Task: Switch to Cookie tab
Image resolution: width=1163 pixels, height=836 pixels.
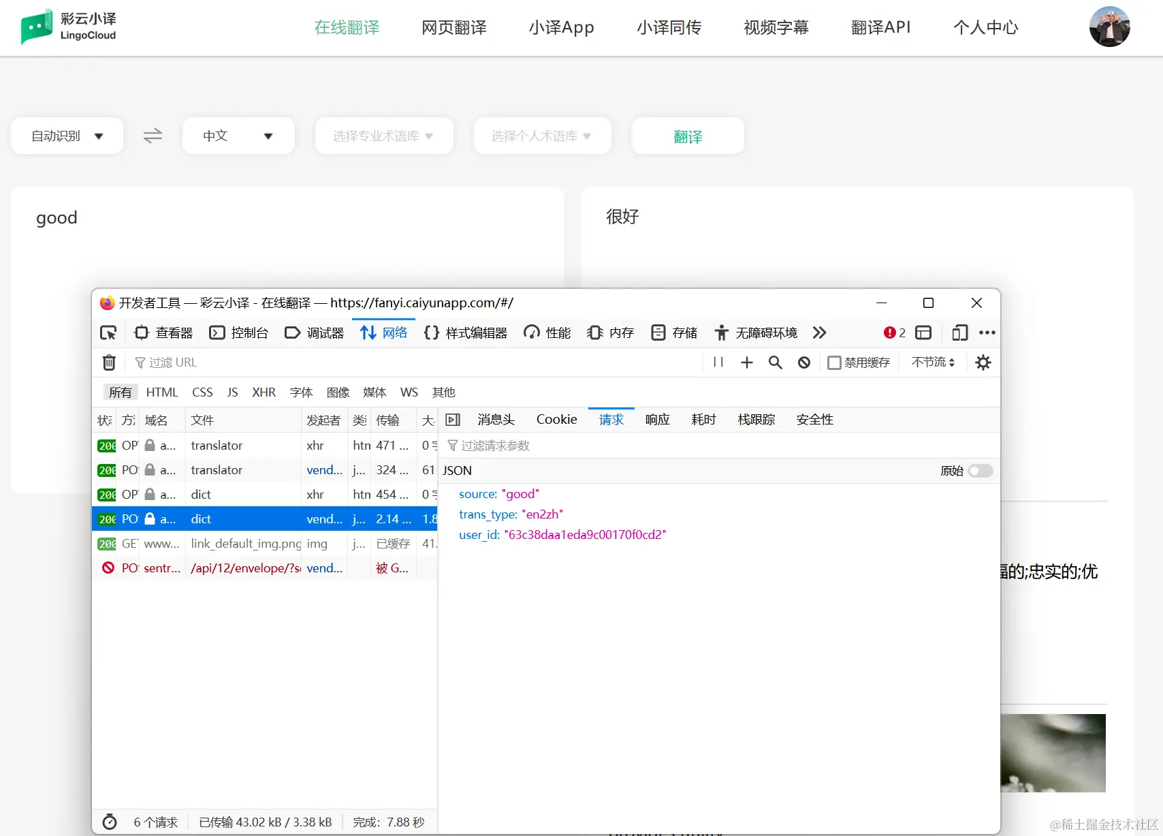Action: 556,420
